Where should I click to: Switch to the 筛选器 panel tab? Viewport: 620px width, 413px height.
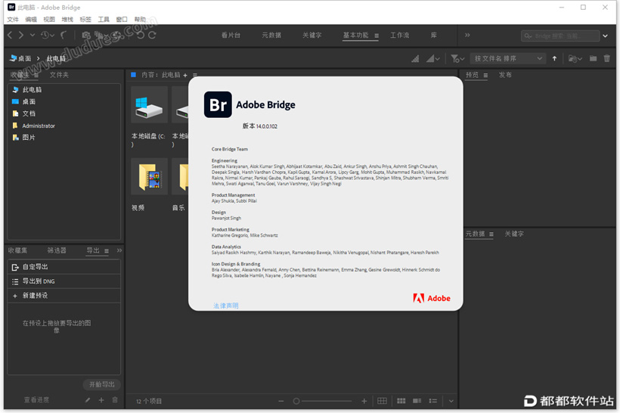57,250
